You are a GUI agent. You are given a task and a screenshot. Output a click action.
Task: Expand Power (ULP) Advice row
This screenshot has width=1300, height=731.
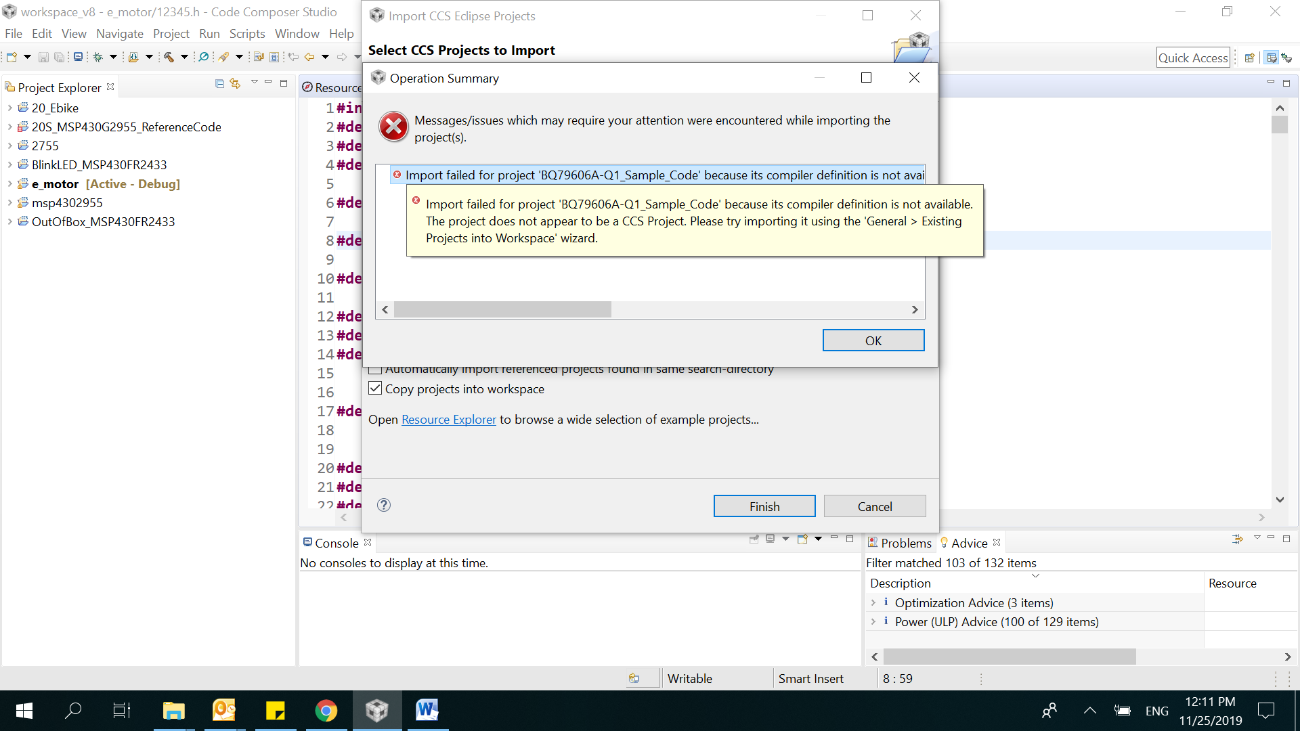tap(873, 621)
